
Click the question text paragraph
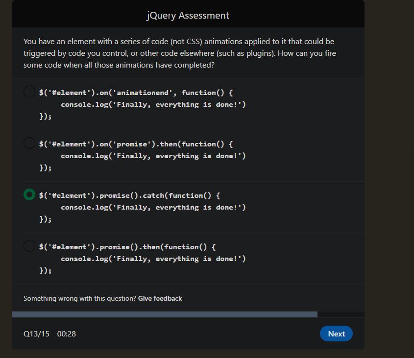pyautogui.click(x=179, y=53)
